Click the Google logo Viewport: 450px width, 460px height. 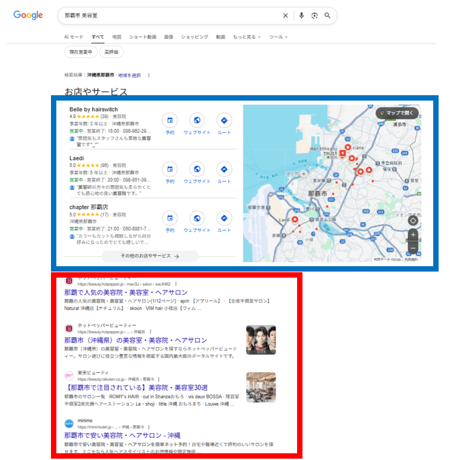tap(28, 15)
